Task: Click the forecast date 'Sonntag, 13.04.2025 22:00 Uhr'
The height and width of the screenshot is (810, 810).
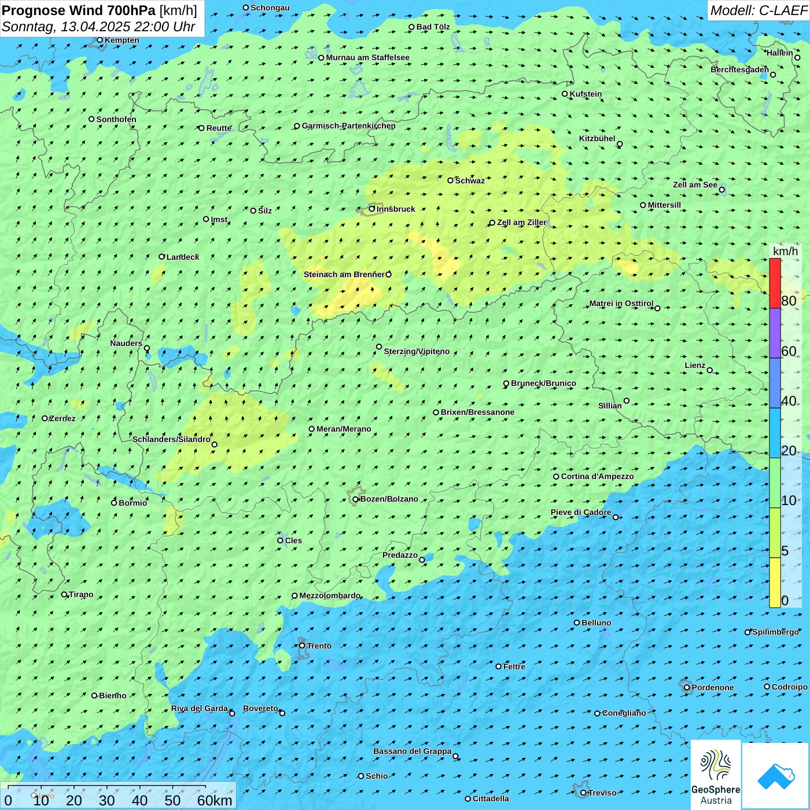Action: click(x=98, y=27)
